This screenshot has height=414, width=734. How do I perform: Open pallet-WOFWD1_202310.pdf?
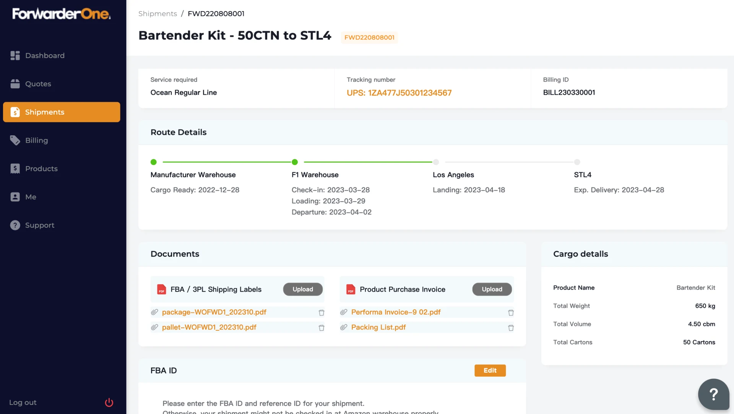209,327
